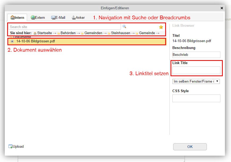231x162 pixels.
Task: Switch to the Extern tab
Action: 38,17
